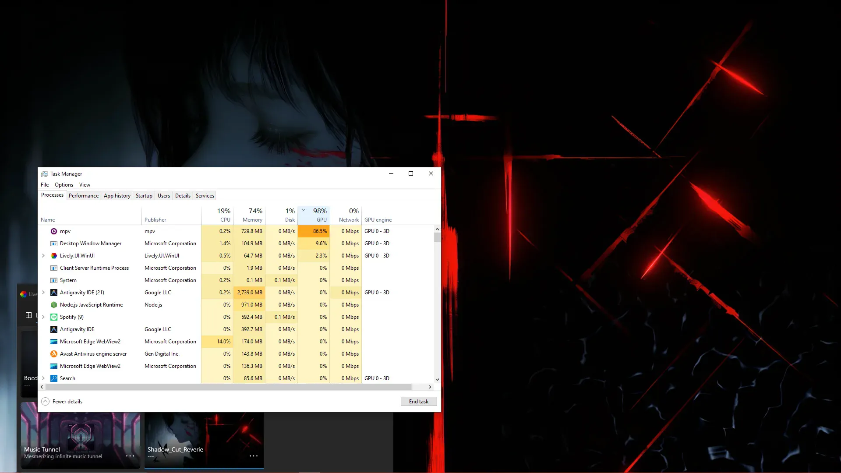Expand the Lively.UI.WinUI process group
Screen dimensions: 841x473
(x=43, y=256)
